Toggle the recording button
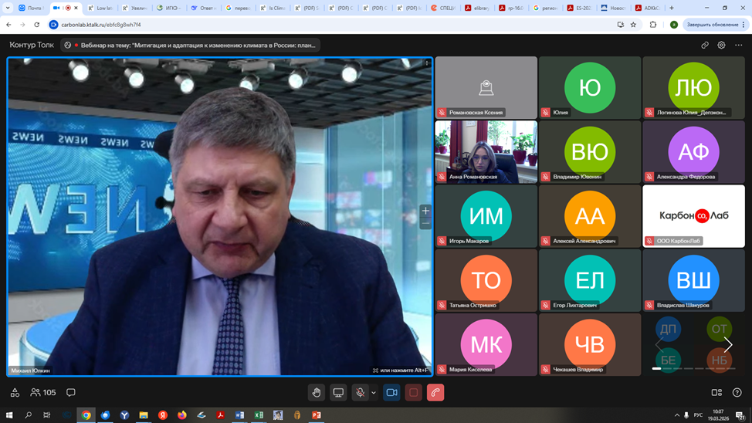Image resolution: width=752 pixels, height=423 pixels. point(414,393)
